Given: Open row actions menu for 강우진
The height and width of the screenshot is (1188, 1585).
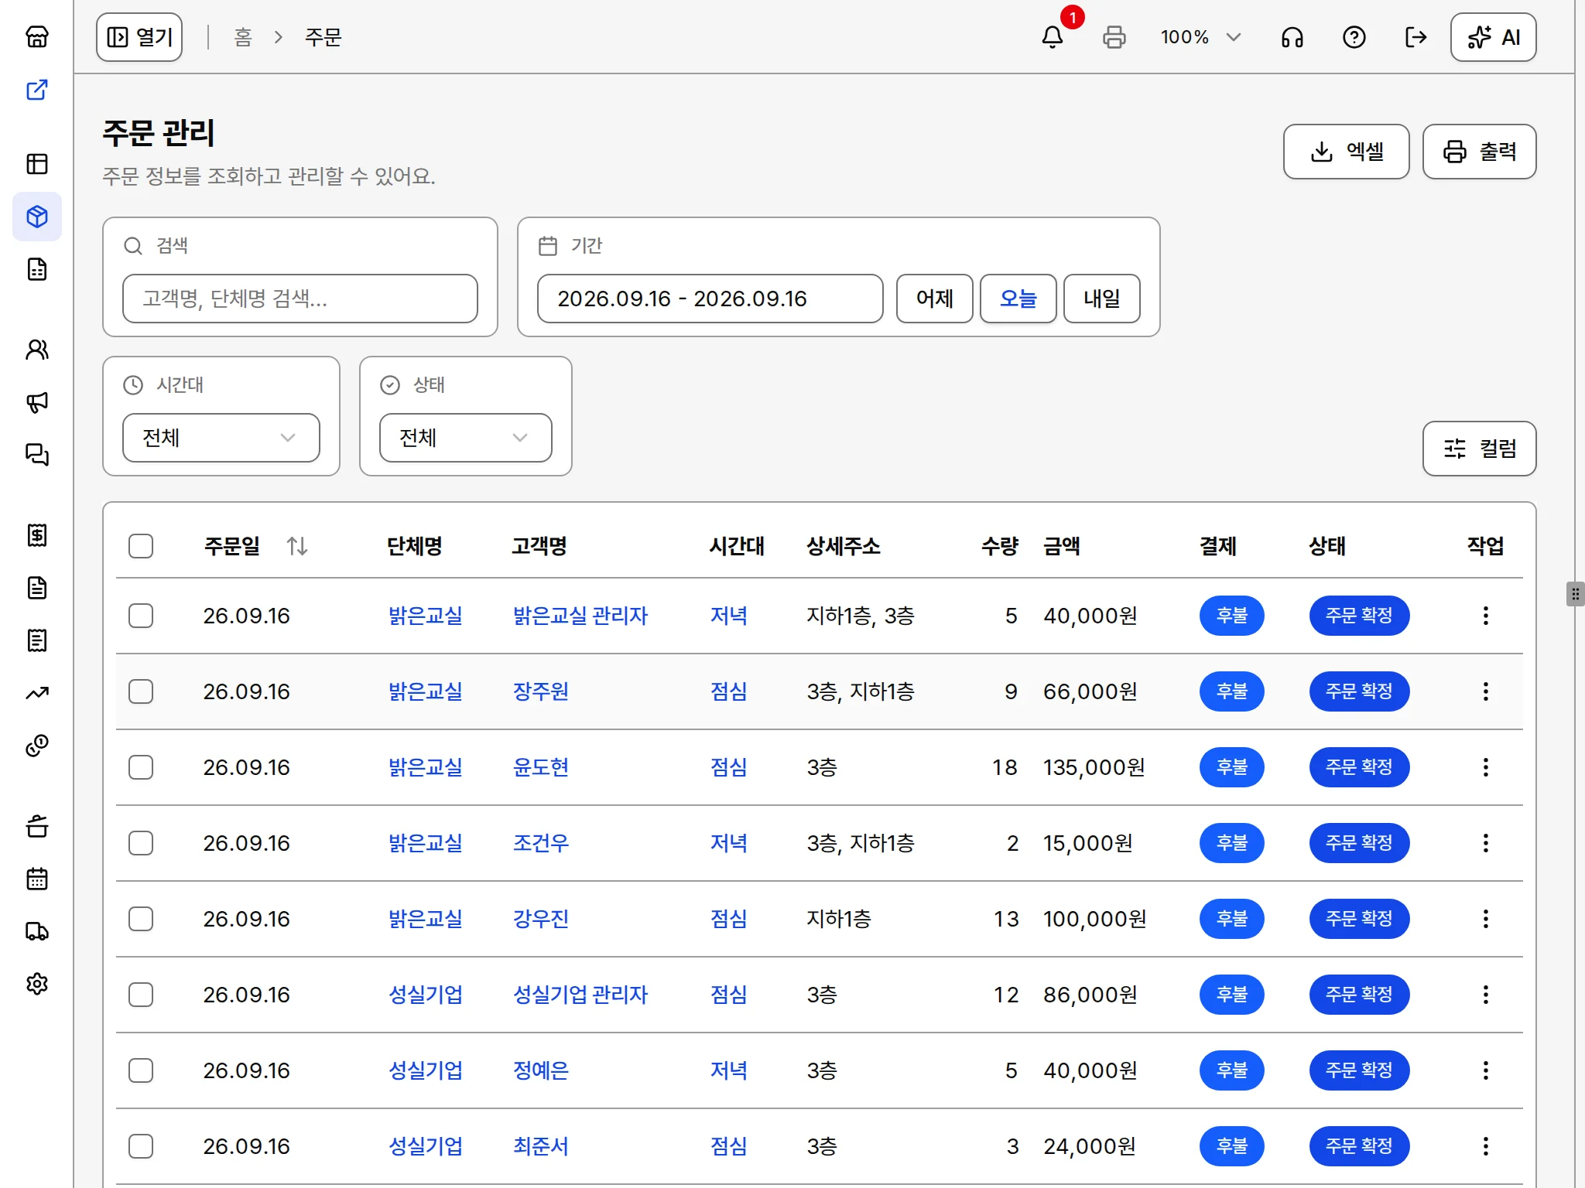Looking at the screenshot, I should pyautogui.click(x=1485, y=919).
